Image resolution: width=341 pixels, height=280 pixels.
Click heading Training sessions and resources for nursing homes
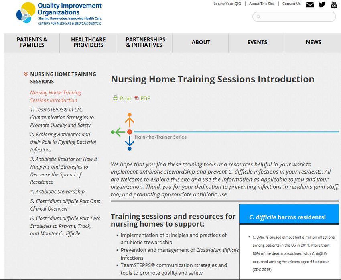point(173,220)
